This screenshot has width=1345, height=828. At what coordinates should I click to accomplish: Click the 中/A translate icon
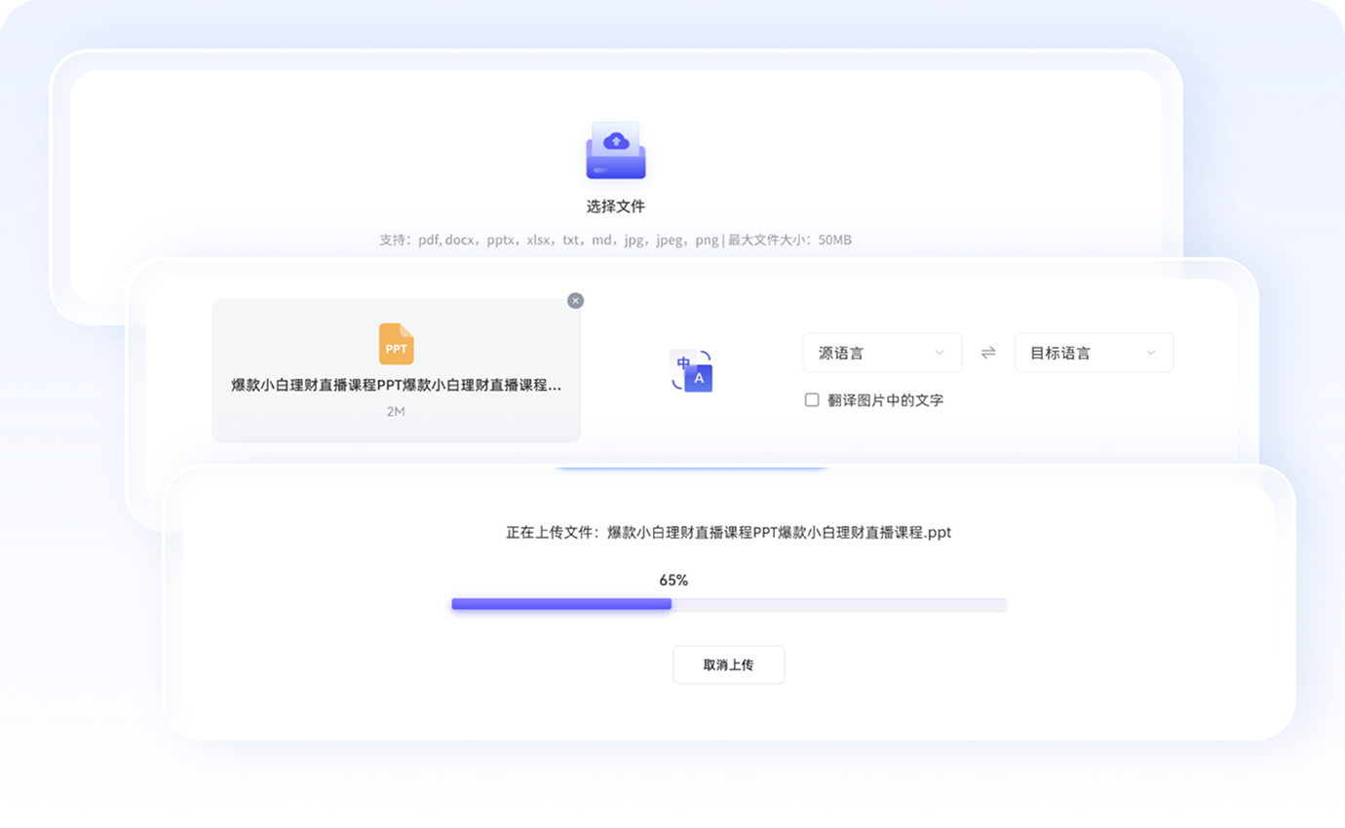click(x=692, y=371)
